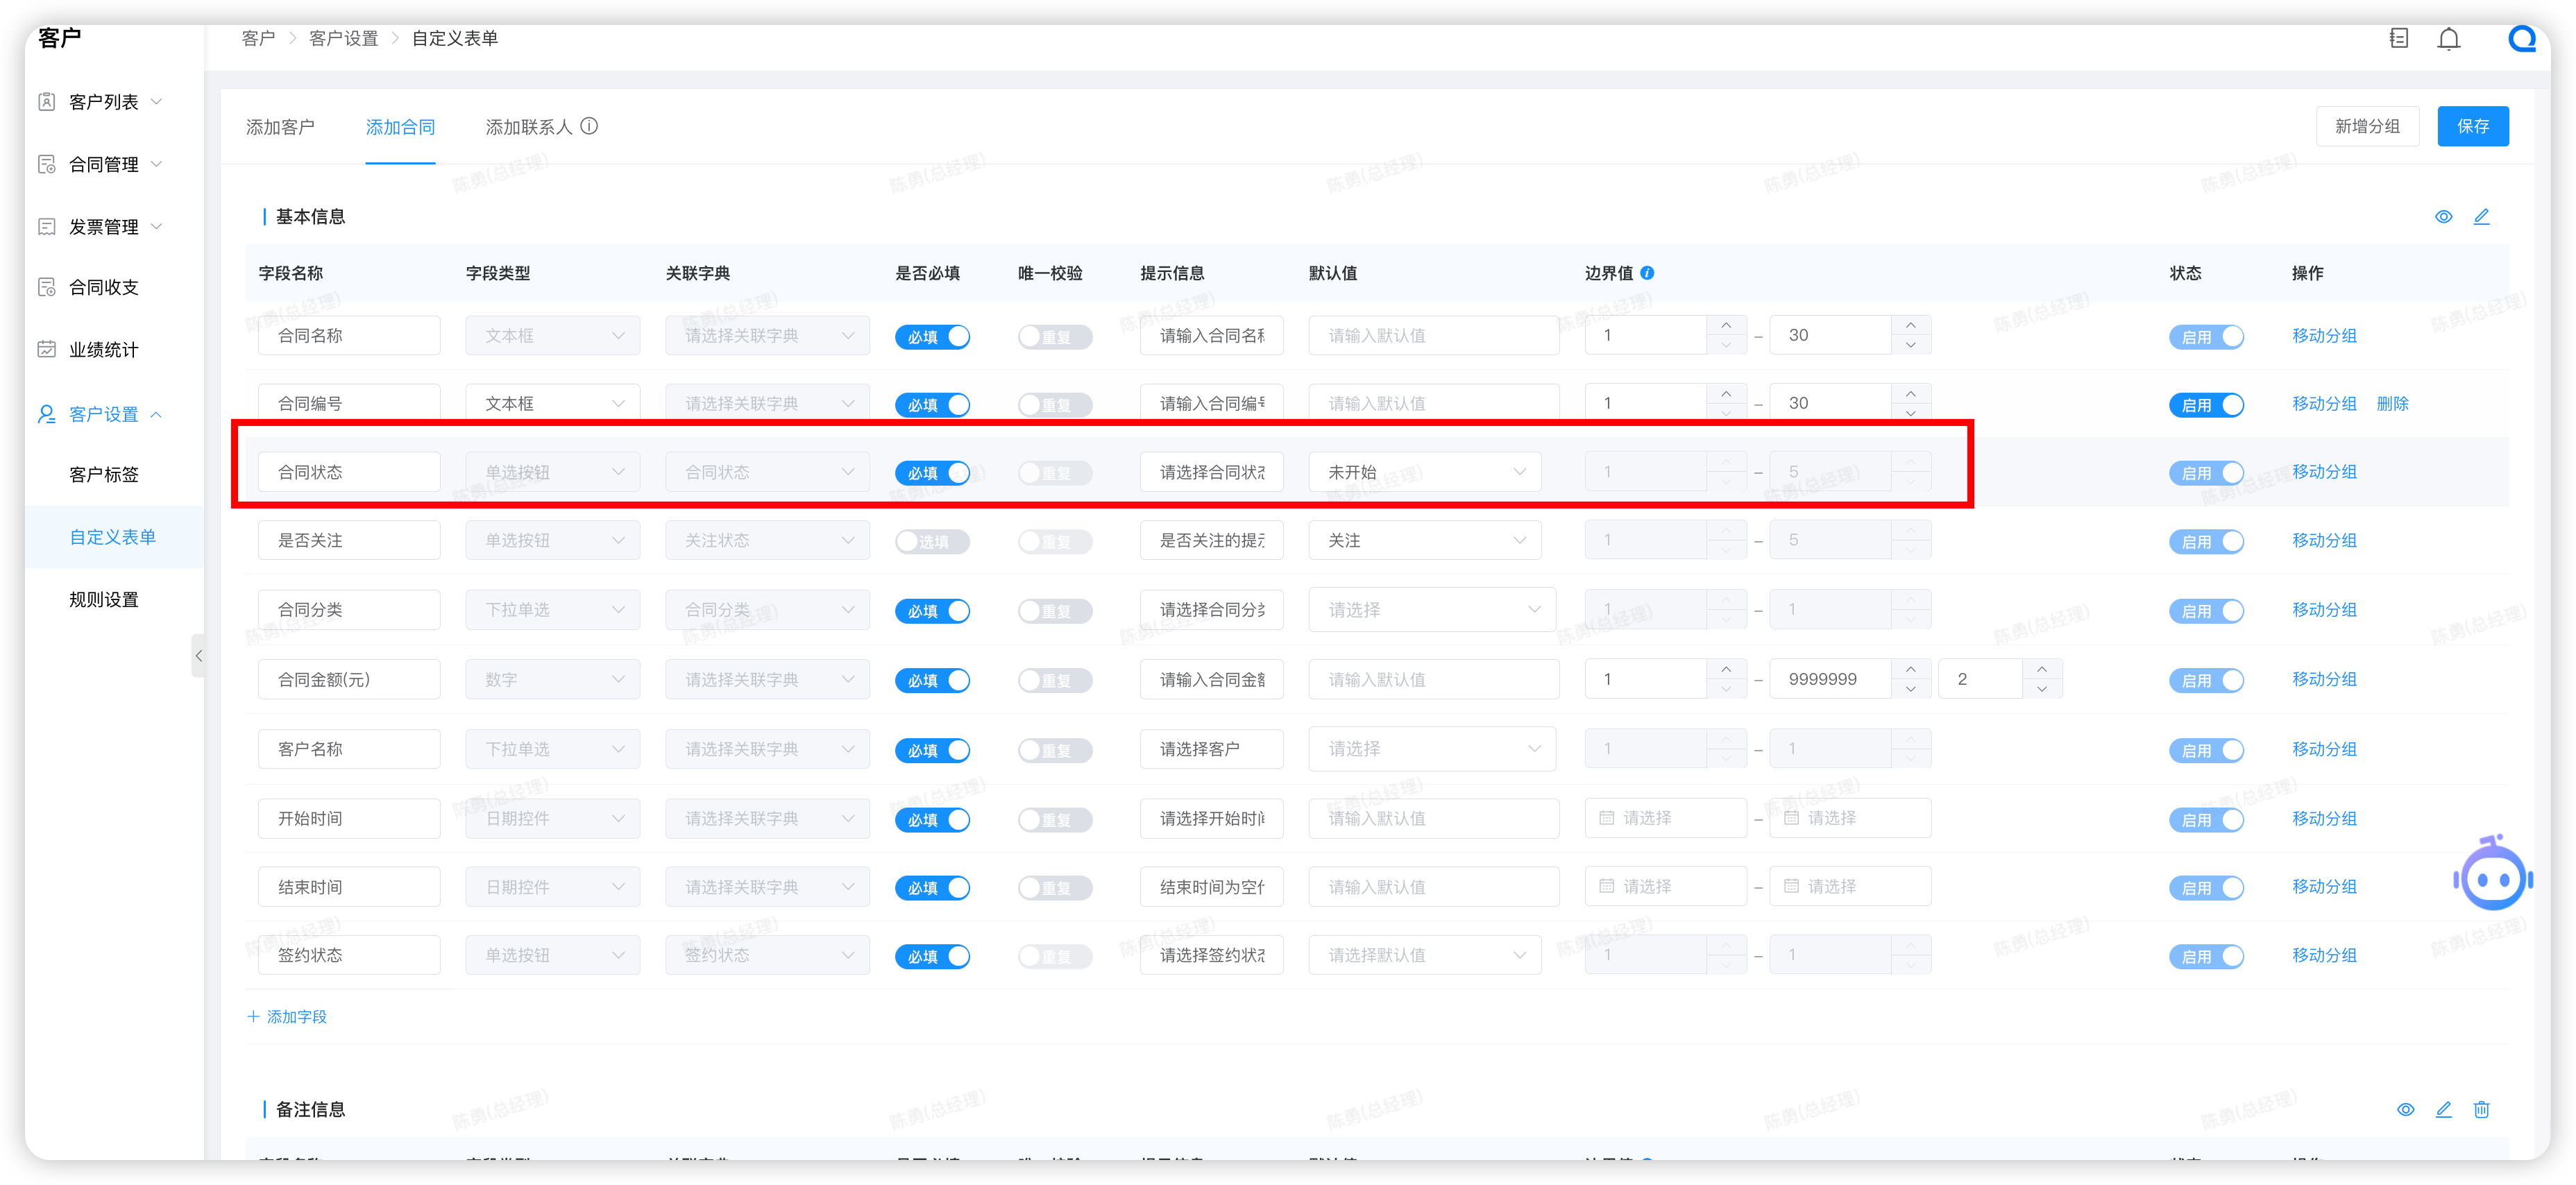Click 合同名称 default value input
The image size is (2576, 1185).
tap(1433, 335)
